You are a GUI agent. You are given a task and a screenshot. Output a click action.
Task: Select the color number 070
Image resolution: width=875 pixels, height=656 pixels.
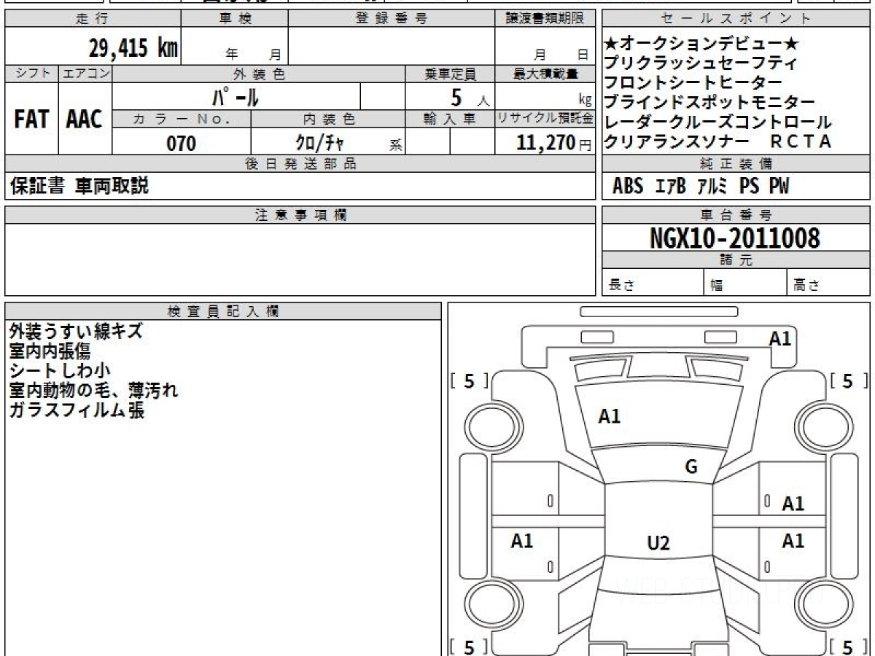click(182, 143)
